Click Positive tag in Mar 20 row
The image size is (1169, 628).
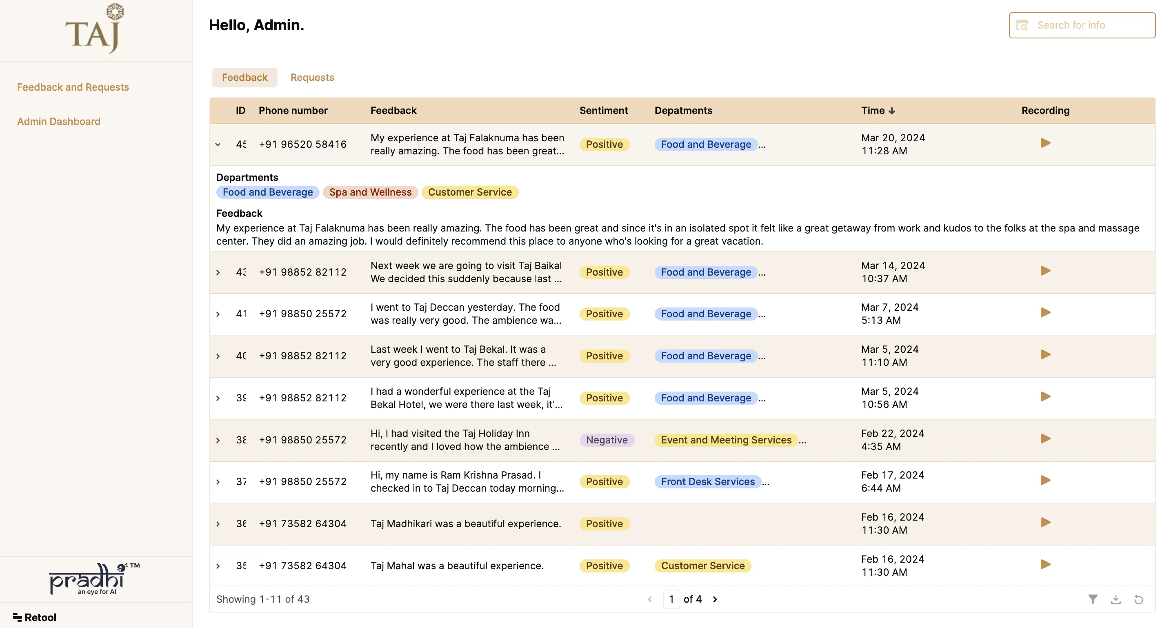tap(604, 145)
